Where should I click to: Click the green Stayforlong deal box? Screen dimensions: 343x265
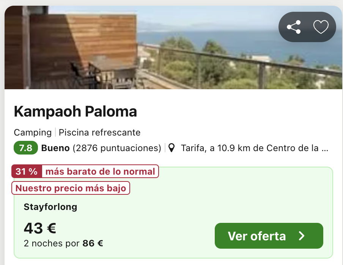[173, 213]
